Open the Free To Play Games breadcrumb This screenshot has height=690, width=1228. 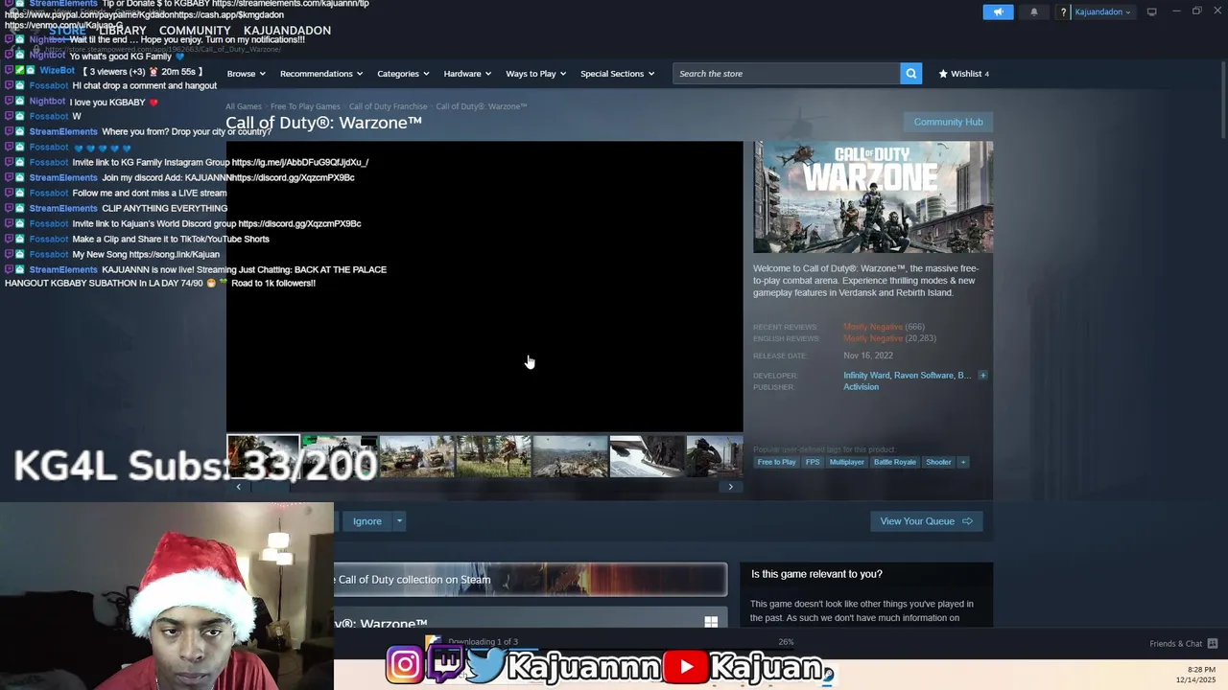(x=305, y=106)
